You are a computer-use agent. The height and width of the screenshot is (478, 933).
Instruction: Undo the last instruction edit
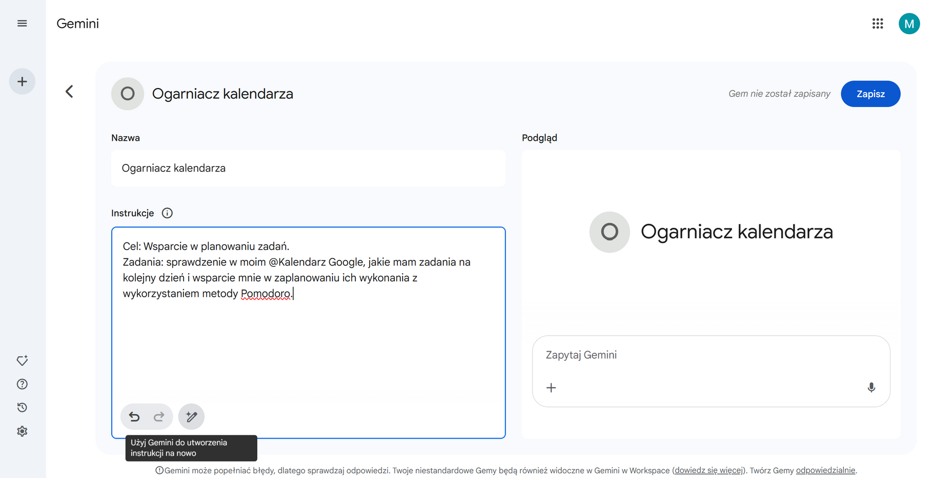tap(134, 417)
